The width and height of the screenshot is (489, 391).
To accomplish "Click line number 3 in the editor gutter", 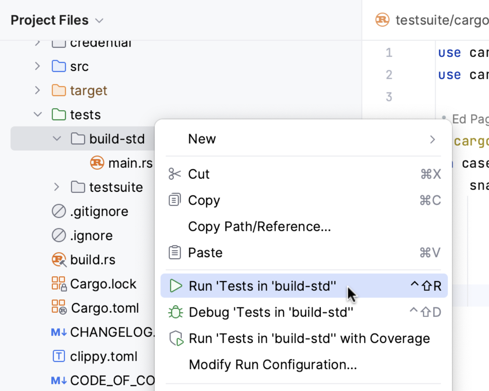I will [x=389, y=97].
